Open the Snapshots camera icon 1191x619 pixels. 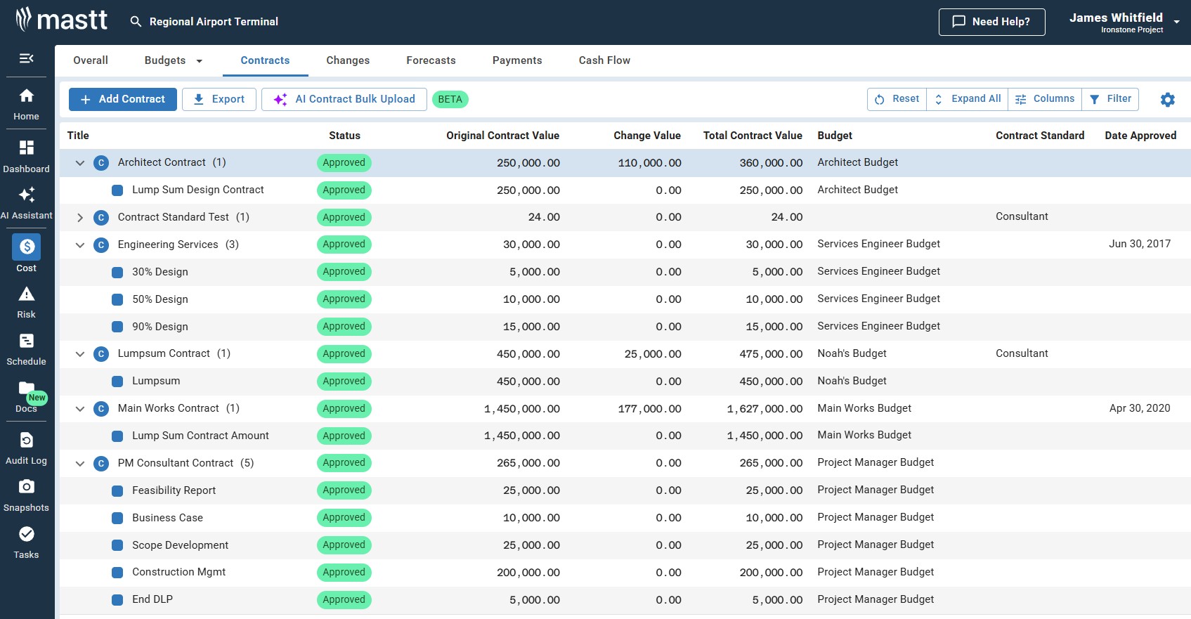26,486
